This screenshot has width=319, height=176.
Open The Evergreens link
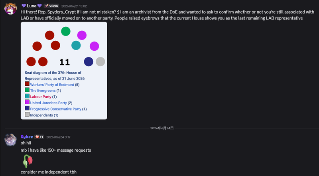pyautogui.click(x=43, y=91)
